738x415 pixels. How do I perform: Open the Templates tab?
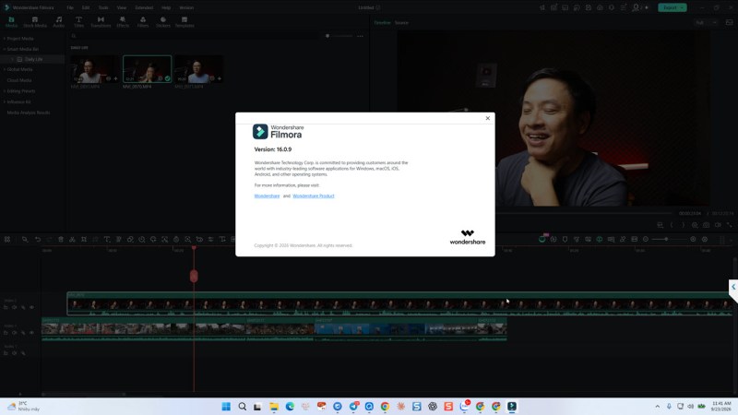coord(184,22)
